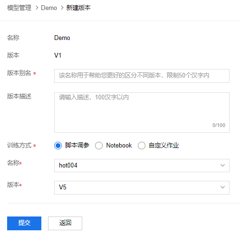This screenshot has height=236, width=240.
Task: Click the chevron arrow in V5 field
Action: [x=222, y=187]
